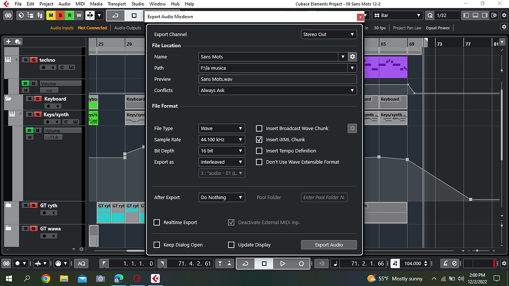Open the File Type Wave dropdown
The height and width of the screenshot is (286, 509).
[x=221, y=128]
